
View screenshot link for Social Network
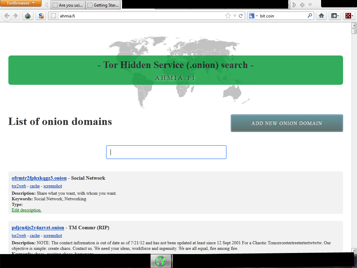[x=53, y=186]
